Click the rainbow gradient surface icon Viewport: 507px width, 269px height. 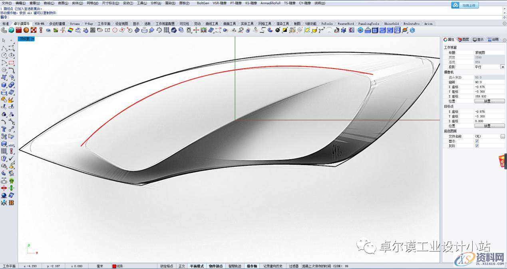[70, 30]
